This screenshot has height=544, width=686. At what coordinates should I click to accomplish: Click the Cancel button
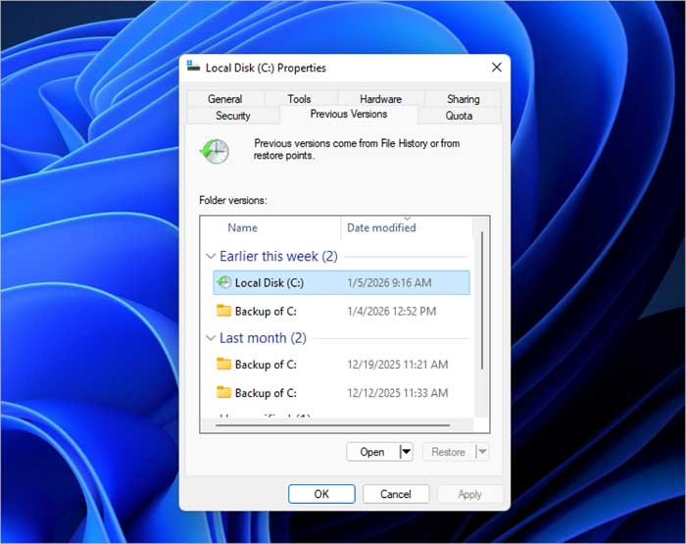tap(396, 494)
